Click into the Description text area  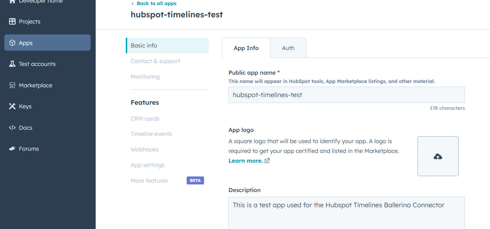346,213
